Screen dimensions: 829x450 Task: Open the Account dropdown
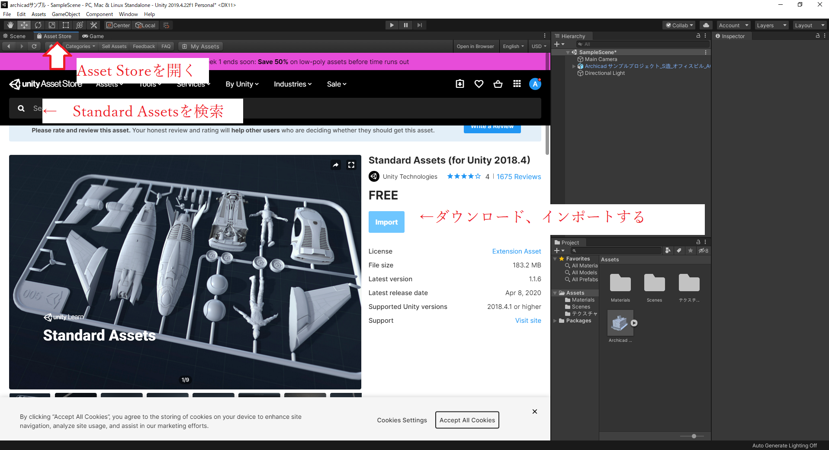point(733,25)
